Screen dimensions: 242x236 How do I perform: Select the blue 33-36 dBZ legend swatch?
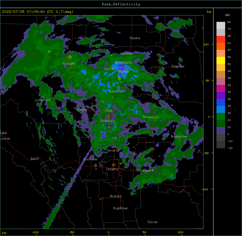point(221,102)
